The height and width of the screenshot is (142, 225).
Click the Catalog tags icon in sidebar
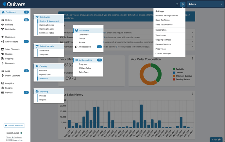[3, 54]
